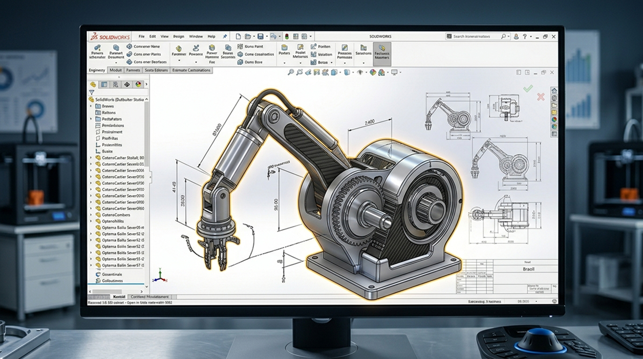The image size is (643, 359).
Task: Click the feature tree vertical scrollbar
Action: click(x=147, y=133)
